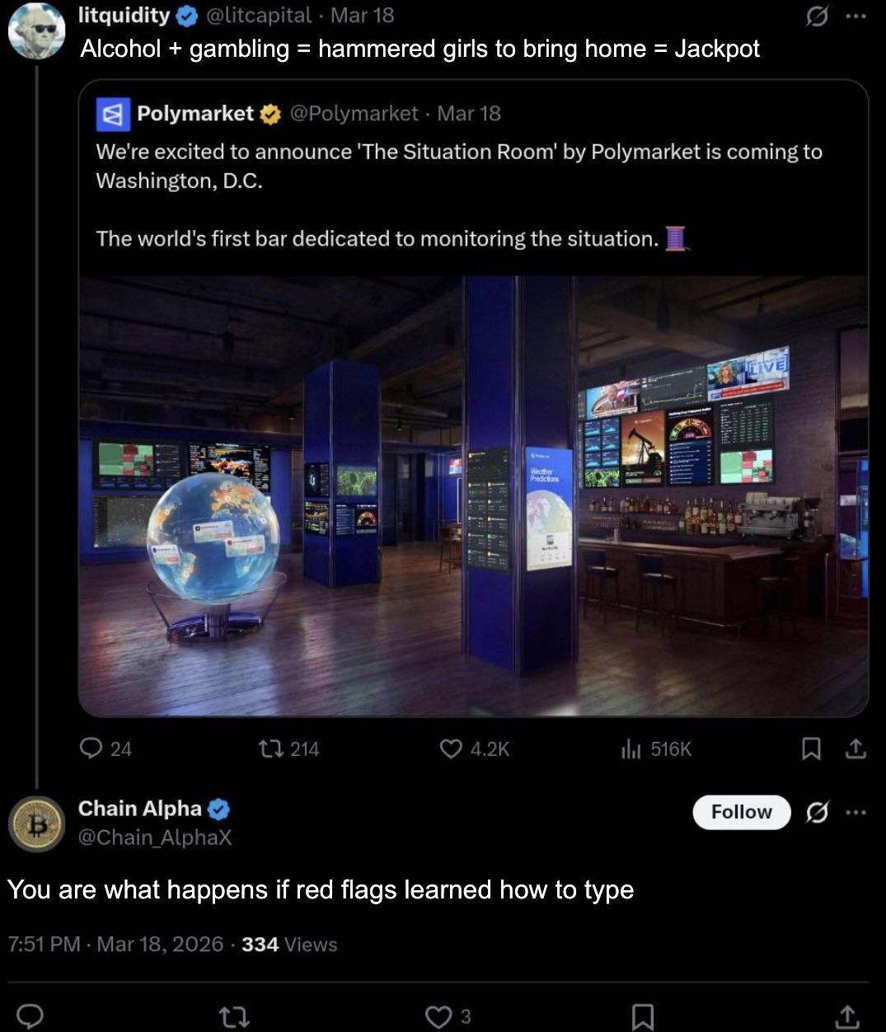Open view analytics showing 516K views
The height and width of the screenshot is (1032, 886).
pos(631,748)
